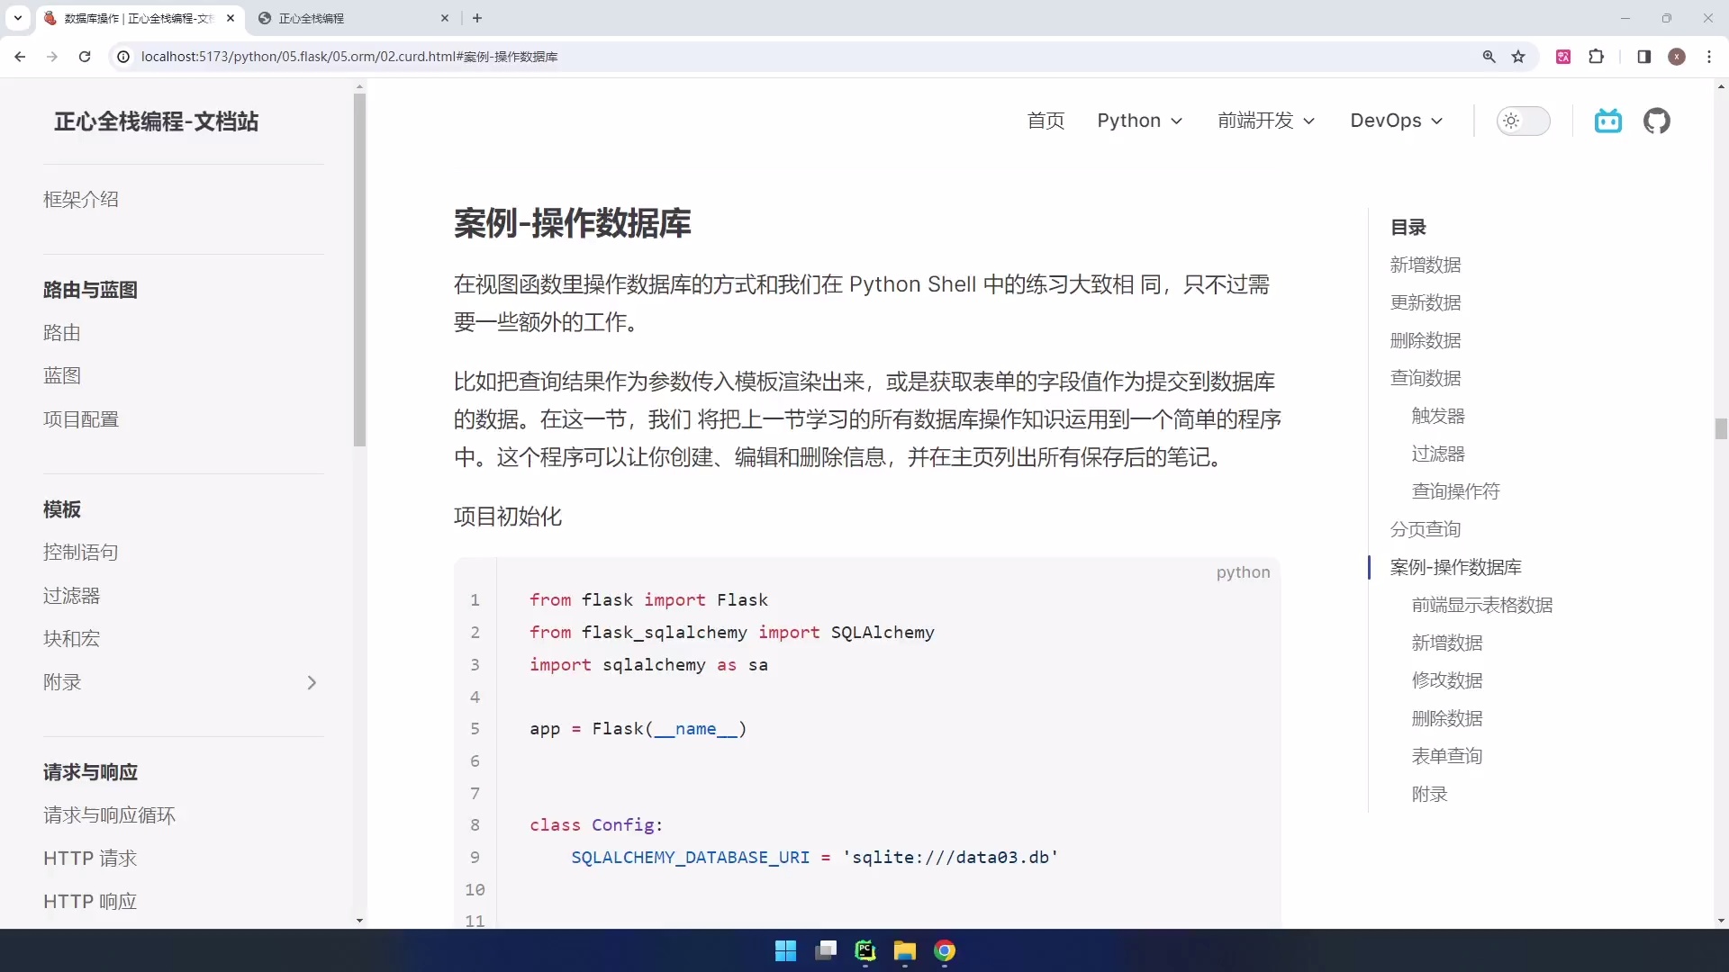
Task: Open the 前端开发 dropdown menu
Action: point(1265,121)
